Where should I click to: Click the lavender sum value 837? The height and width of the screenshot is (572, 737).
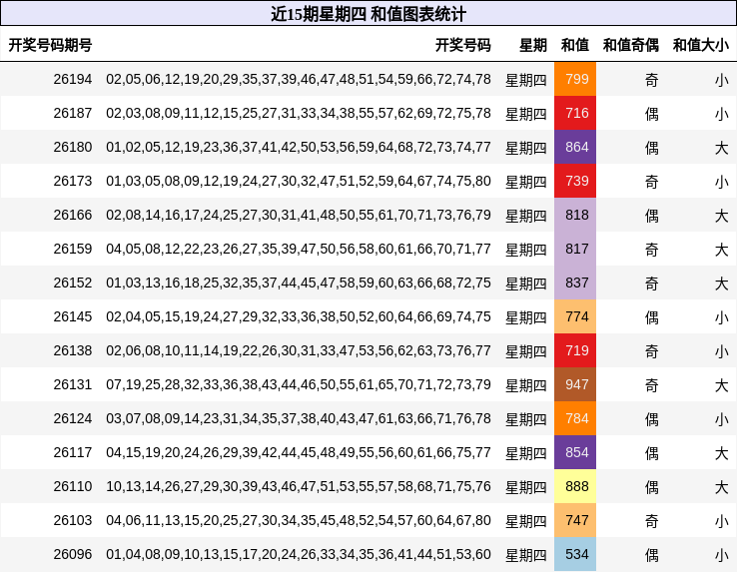click(575, 283)
